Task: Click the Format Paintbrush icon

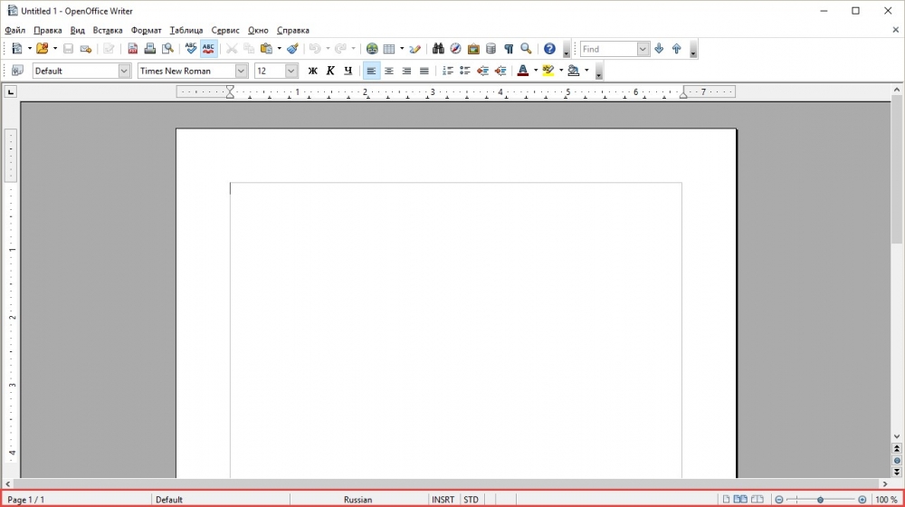Action: pos(292,49)
